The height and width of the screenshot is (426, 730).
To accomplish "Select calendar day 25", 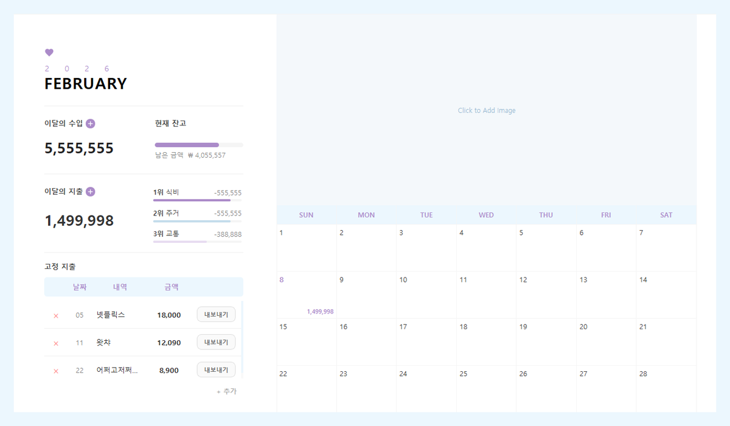I will pos(486,389).
